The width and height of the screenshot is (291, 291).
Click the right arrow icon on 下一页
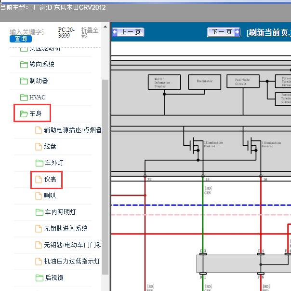pos(237,32)
